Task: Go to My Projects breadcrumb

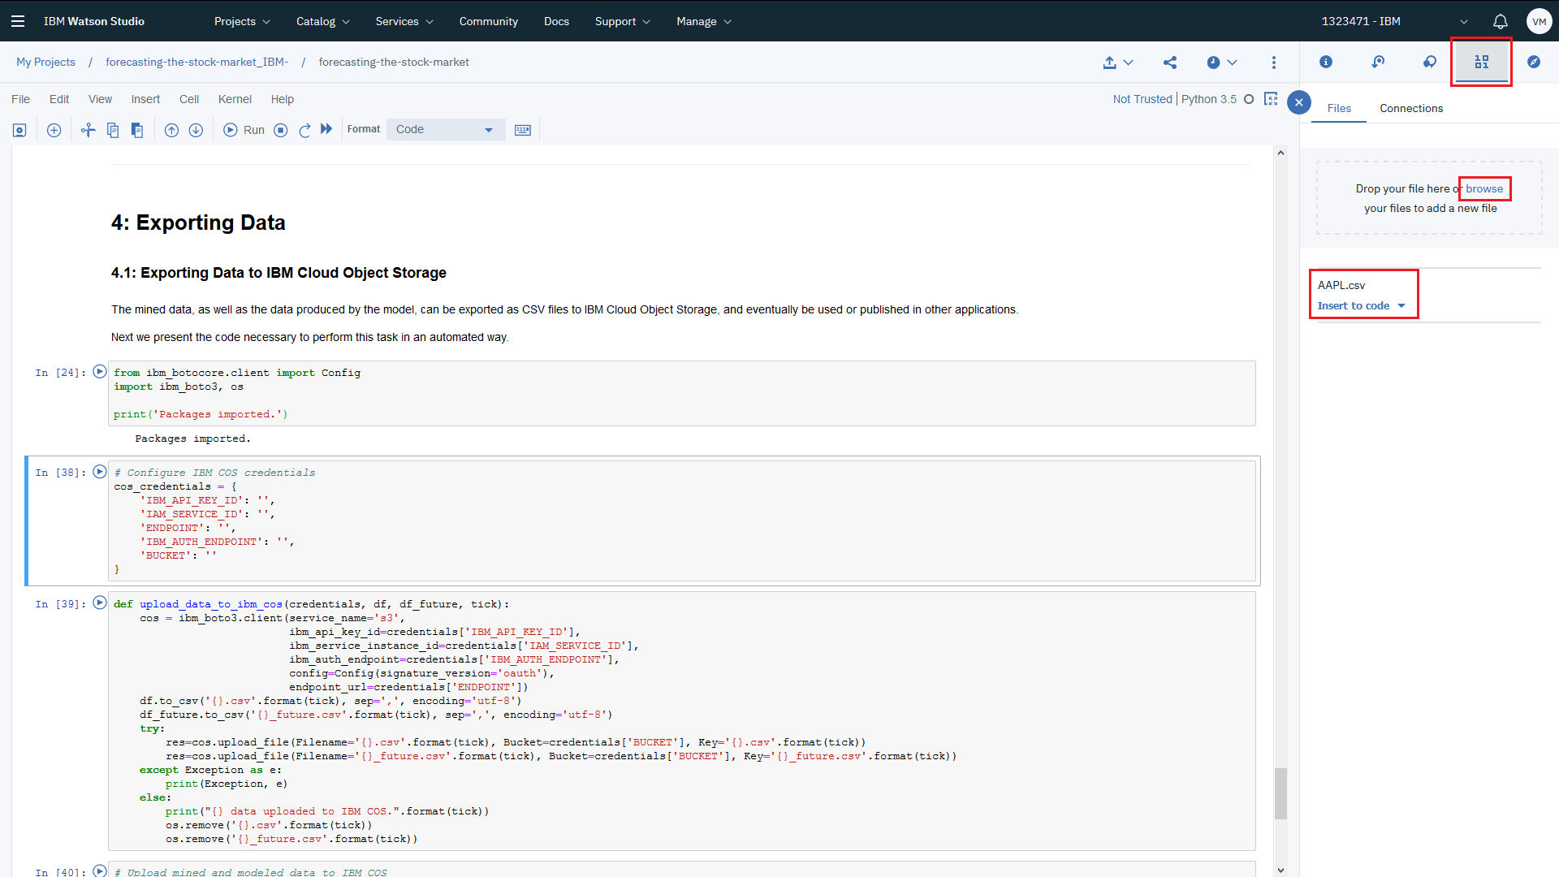Action: (x=45, y=62)
